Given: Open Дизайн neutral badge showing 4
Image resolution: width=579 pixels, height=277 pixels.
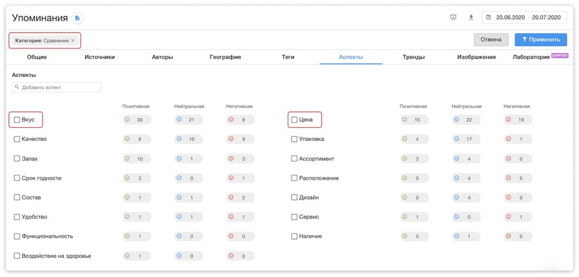Looking at the screenshot, I should point(466,198).
